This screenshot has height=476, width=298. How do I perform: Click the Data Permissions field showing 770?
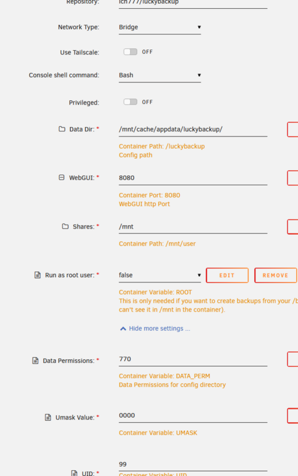pos(193,359)
